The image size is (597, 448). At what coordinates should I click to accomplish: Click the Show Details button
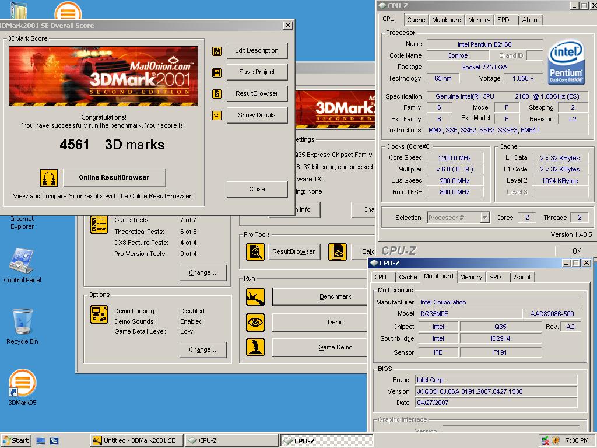point(257,115)
